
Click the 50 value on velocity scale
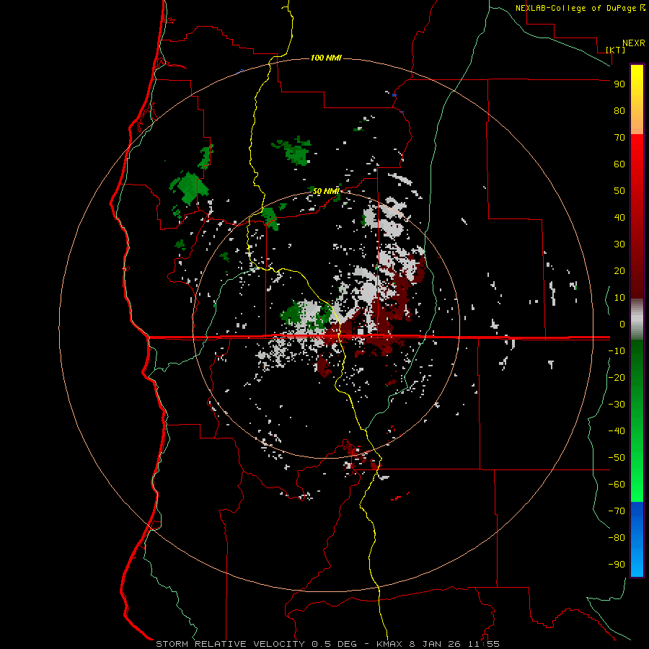(x=619, y=191)
